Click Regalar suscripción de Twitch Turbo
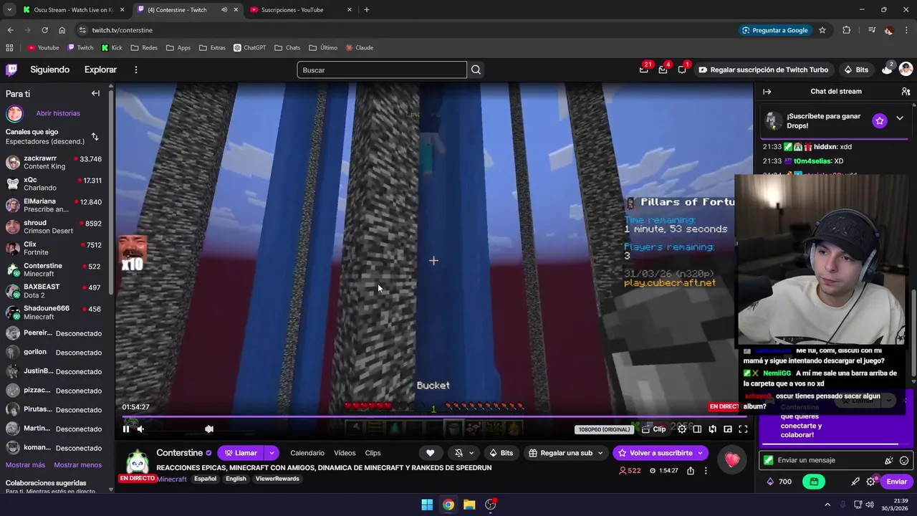The image size is (917, 516). pyautogui.click(x=763, y=70)
